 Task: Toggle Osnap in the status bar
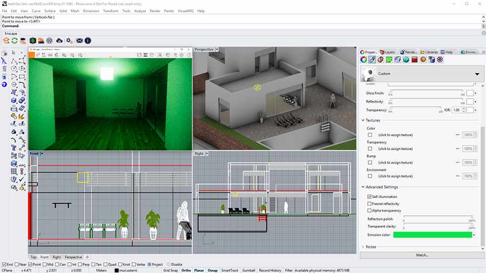213,270
